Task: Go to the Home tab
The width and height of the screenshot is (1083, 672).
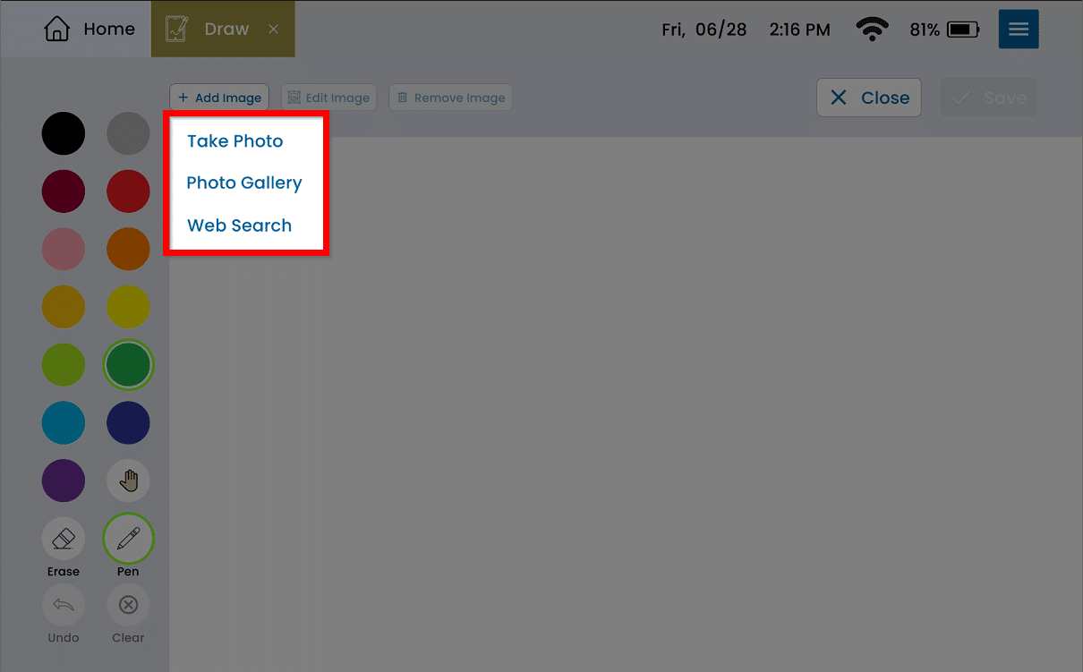Action: tap(90, 30)
